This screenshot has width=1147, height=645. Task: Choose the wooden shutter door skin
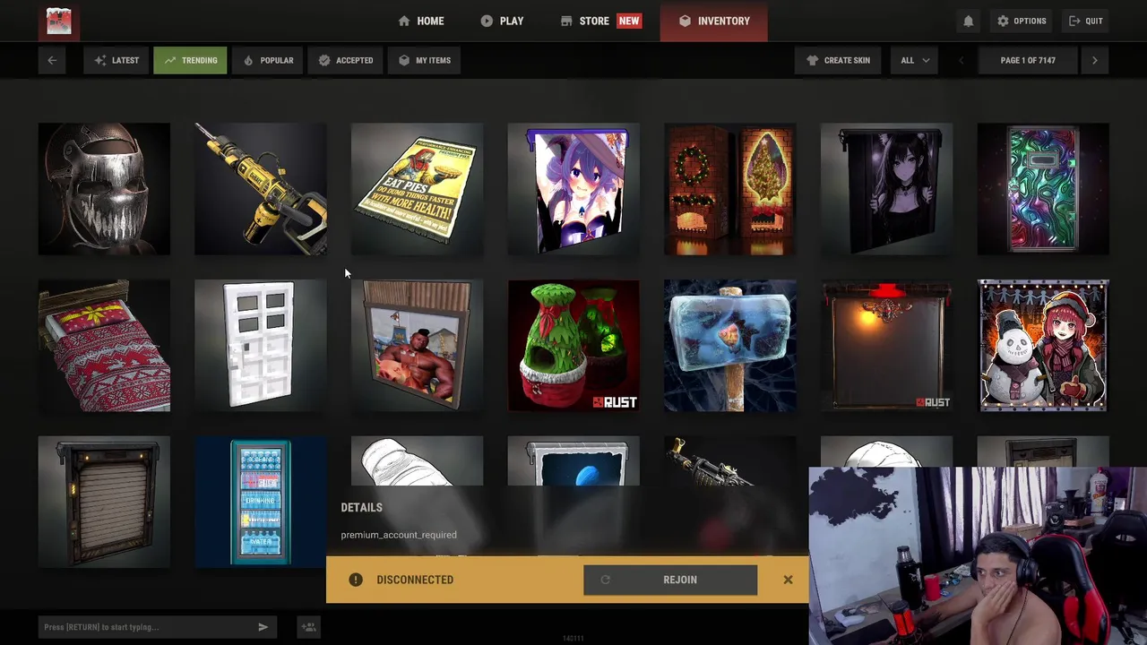[x=104, y=502]
